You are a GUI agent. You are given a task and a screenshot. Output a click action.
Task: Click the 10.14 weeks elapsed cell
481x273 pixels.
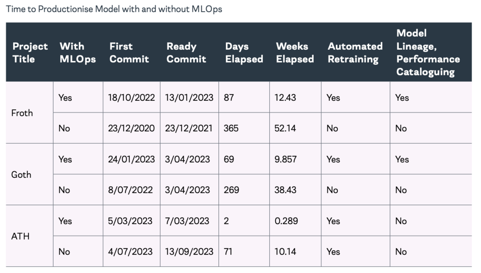tap(295, 251)
